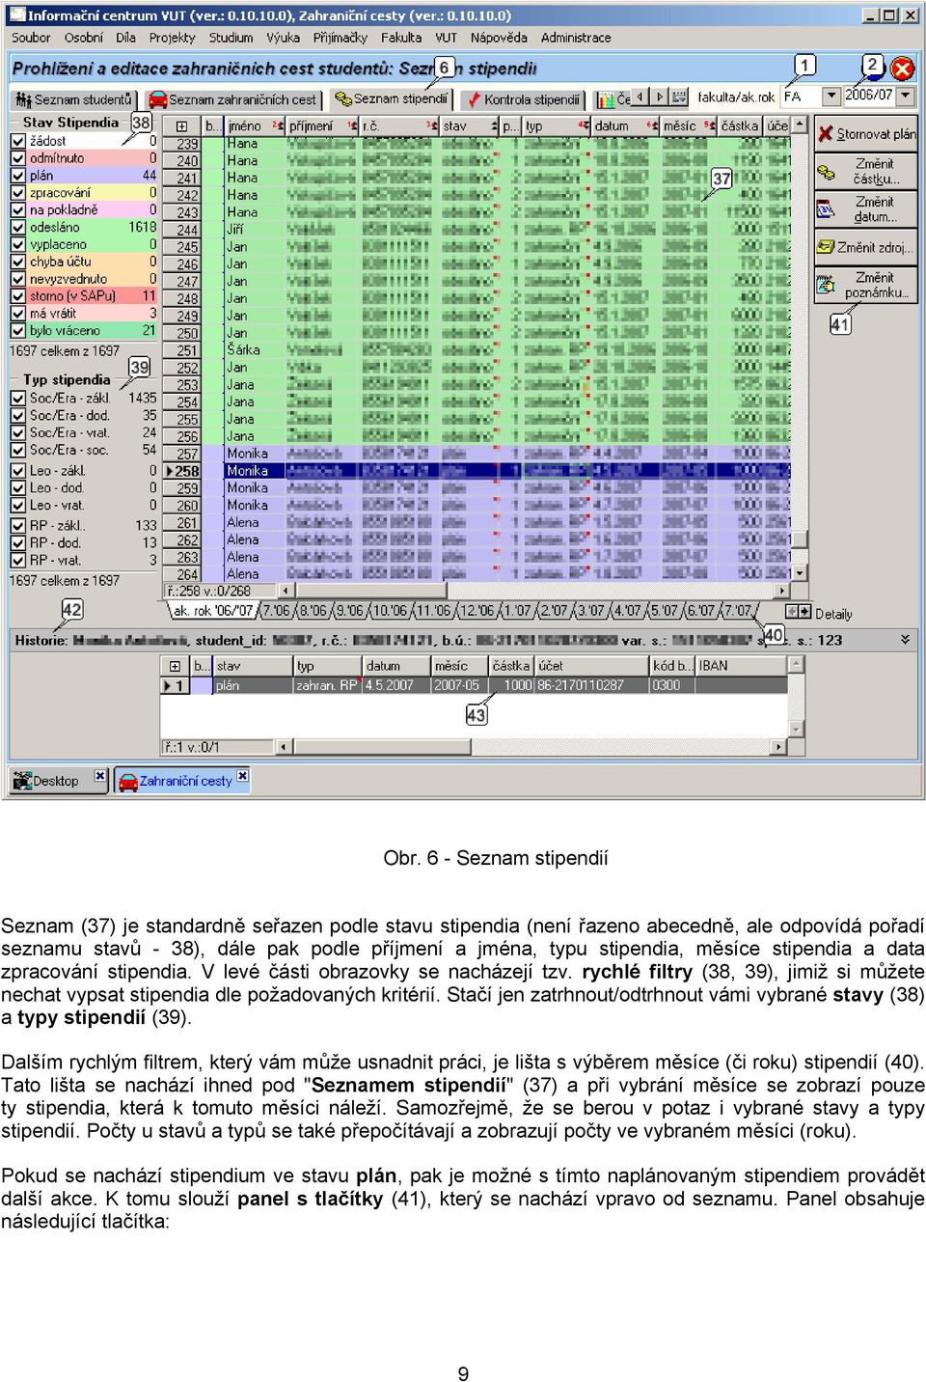The height and width of the screenshot is (1382, 926).
Task: Open the Administrace menu
Action: (x=576, y=38)
